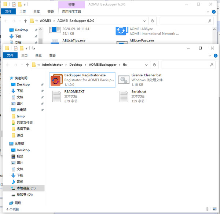Open address history dropdown in fix window
Screen dimensions: 220x214
point(146,65)
